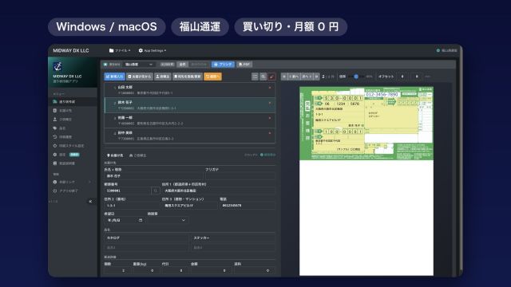511x287 pixels.
Task: Click the PDF export button
Action: click(244, 65)
